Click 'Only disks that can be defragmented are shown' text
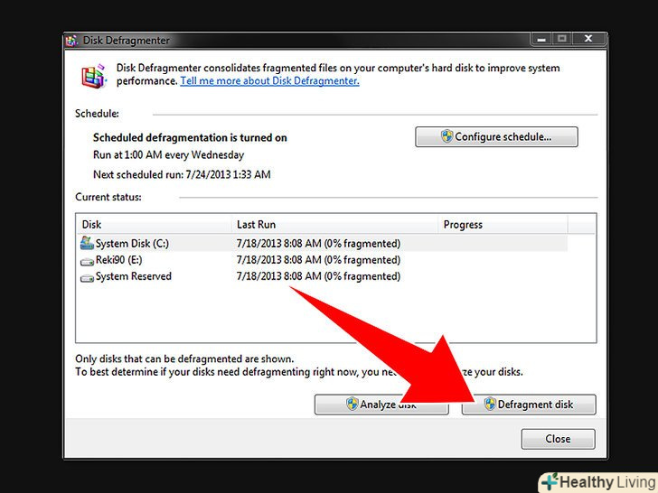The image size is (658, 493). click(x=184, y=358)
